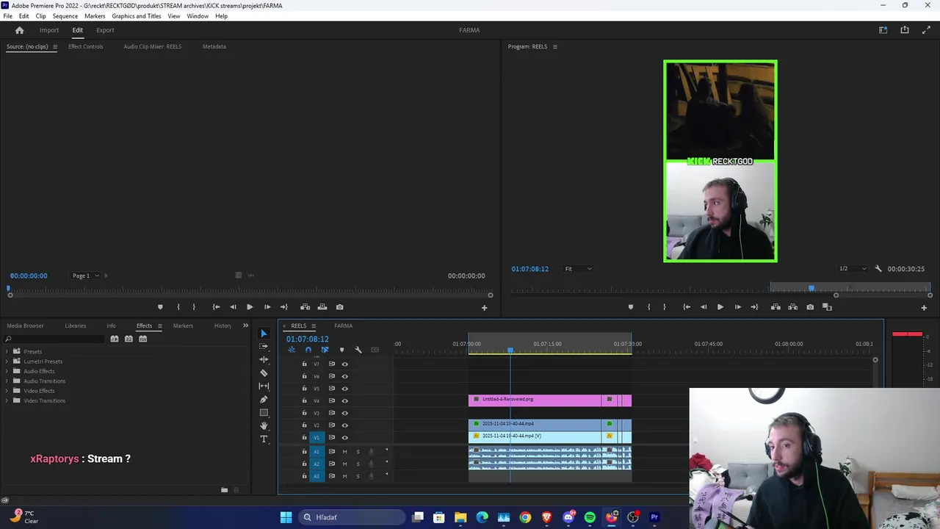Image resolution: width=940 pixels, height=529 pixels.
Task: Add marker in the timeline panel
Action: click(341, 350)
